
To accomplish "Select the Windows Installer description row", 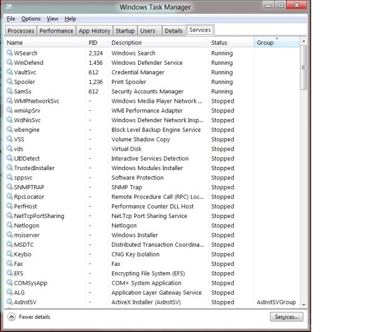I will (135, 235).
